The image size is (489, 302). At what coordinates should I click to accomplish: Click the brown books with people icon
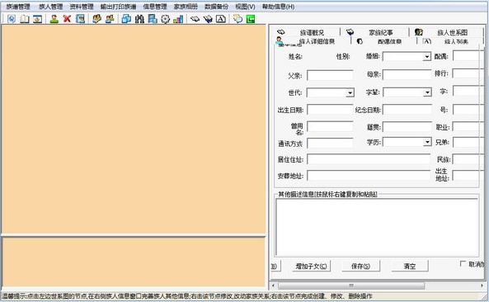coord(96,19)
